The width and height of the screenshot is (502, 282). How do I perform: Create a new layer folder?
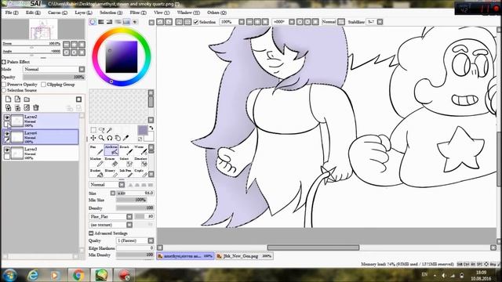[27, 99]
